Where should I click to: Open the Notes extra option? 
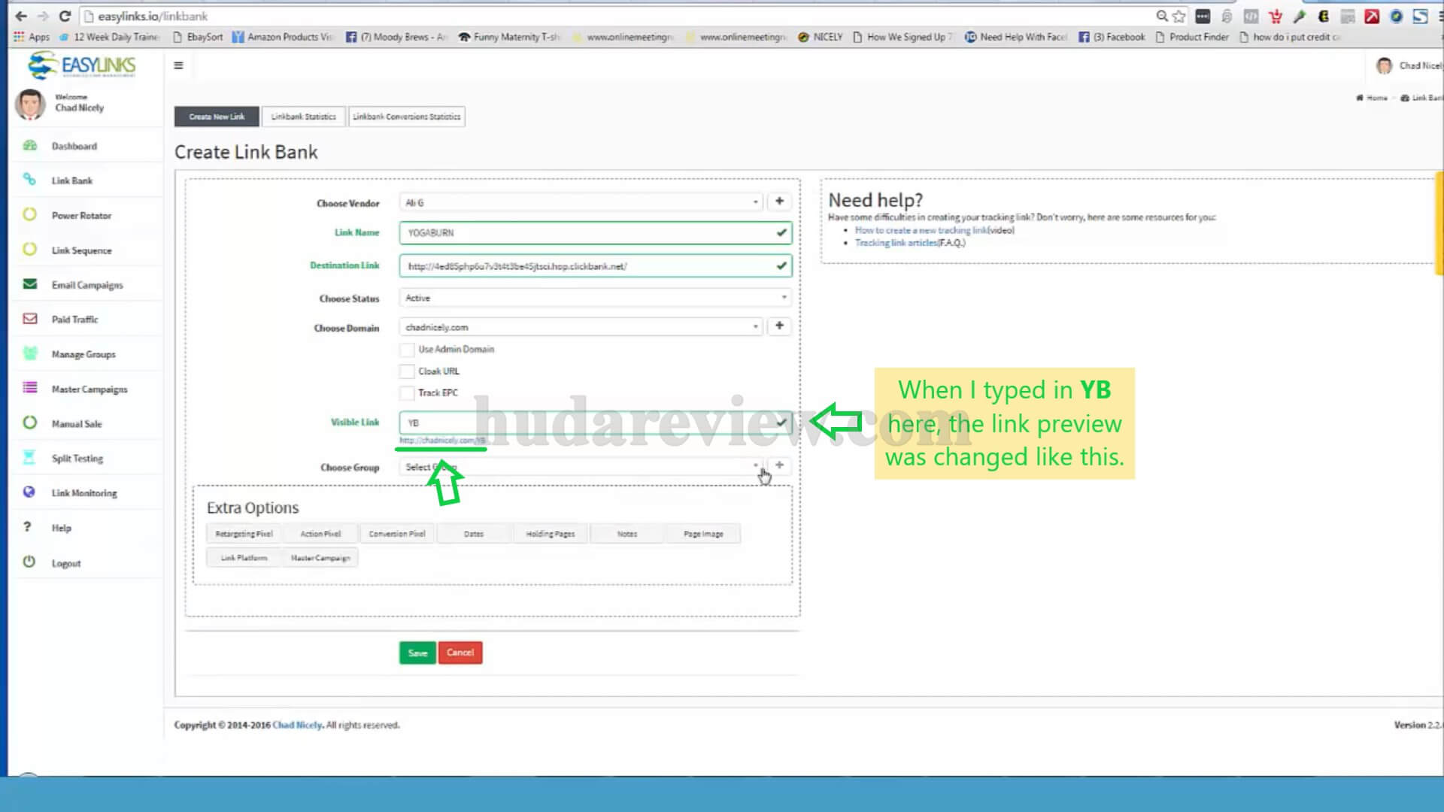click(x=627, y=534)
